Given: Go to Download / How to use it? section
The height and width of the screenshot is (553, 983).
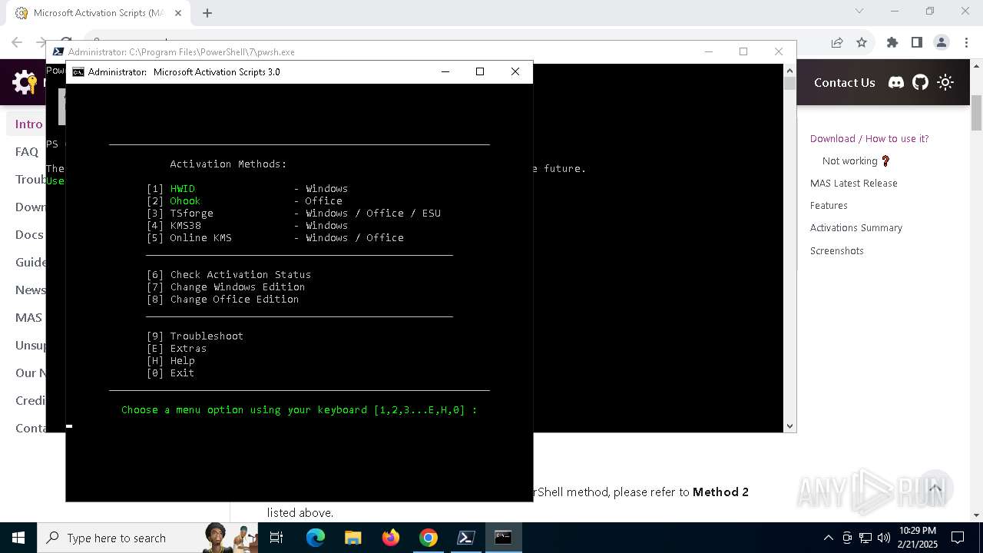Looking at the screenshot, I should [869, 138].
